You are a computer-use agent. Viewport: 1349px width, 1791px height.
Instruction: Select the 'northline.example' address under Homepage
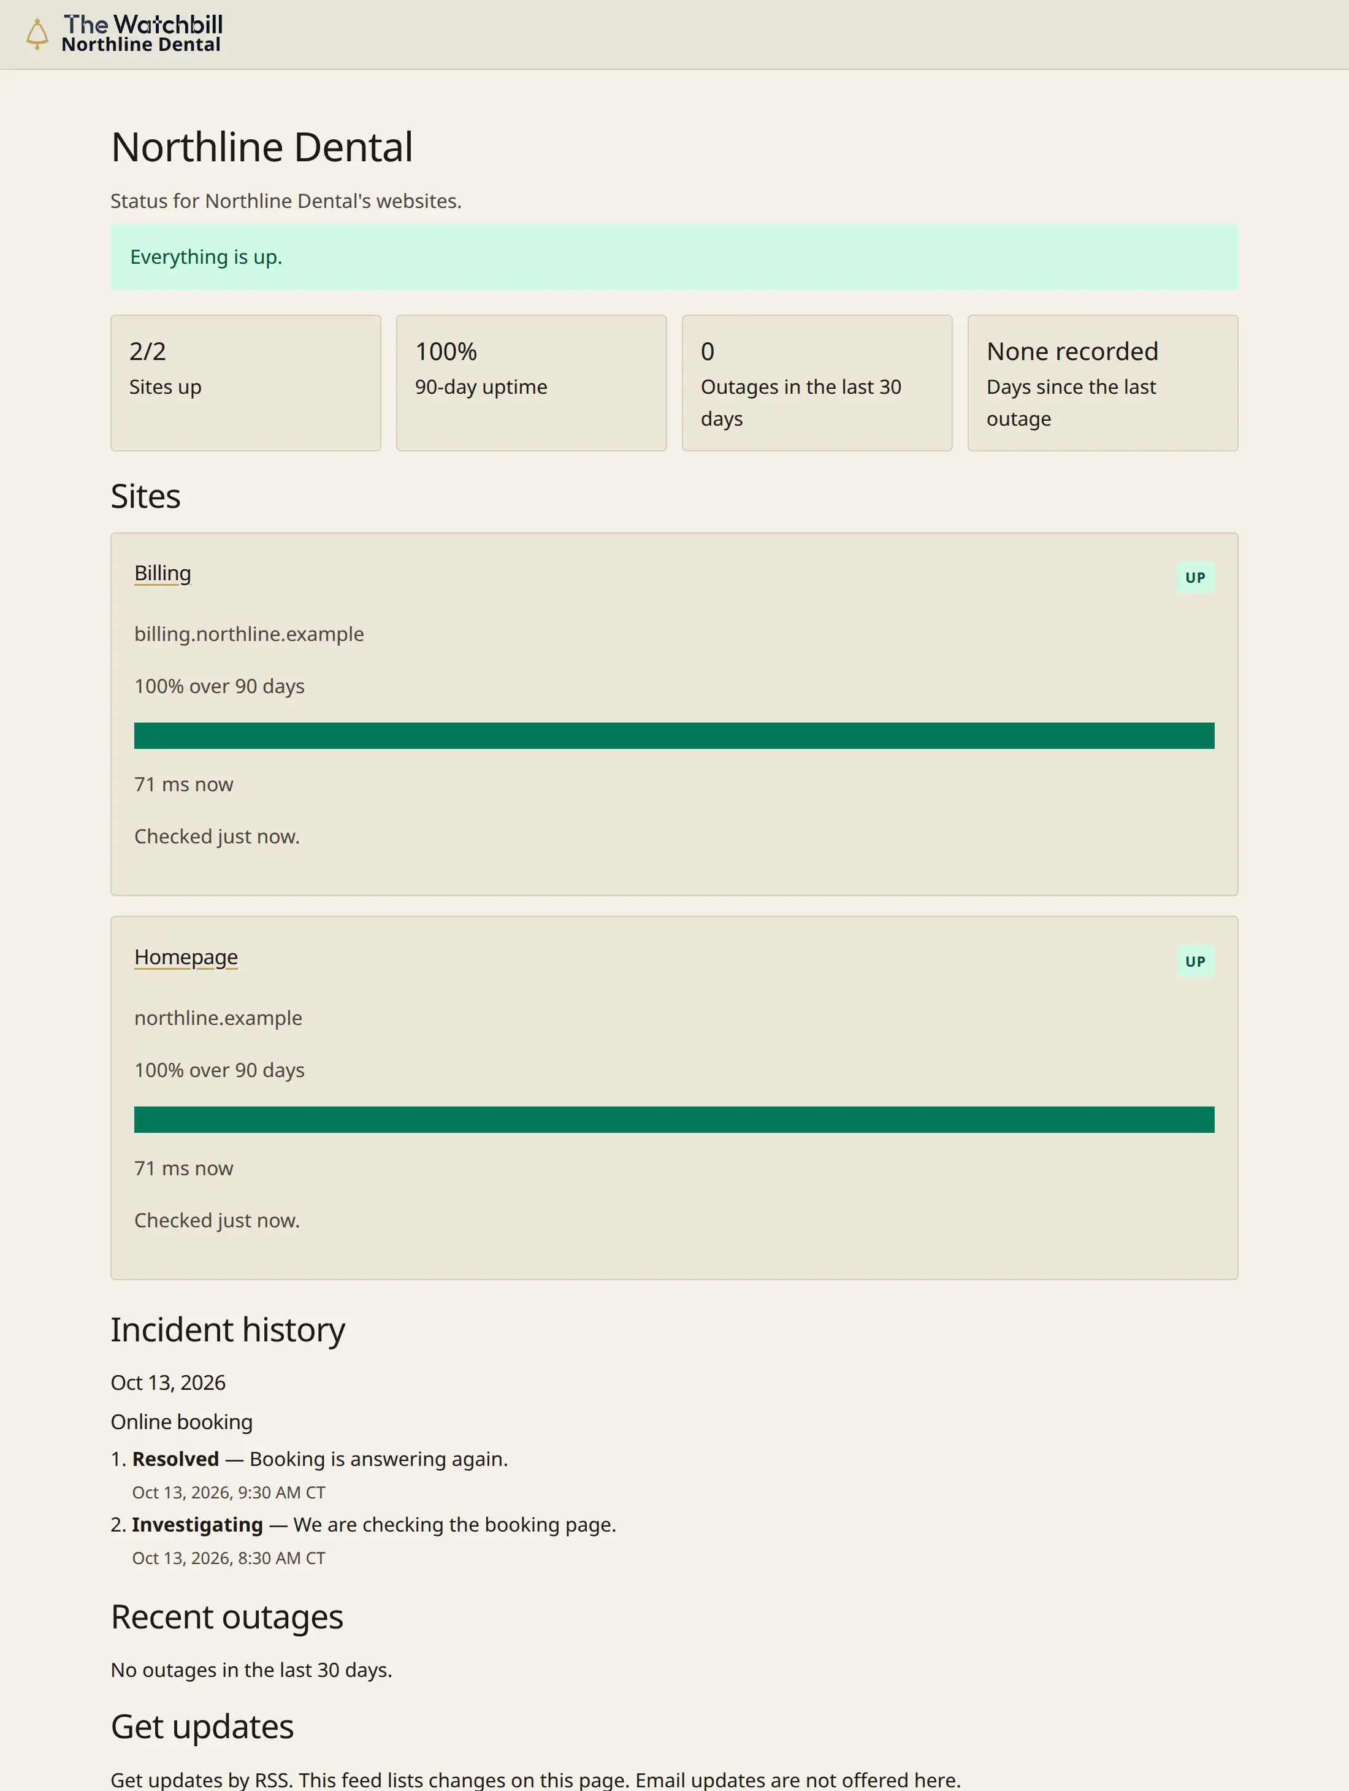pyautogui.click(x=218, y=1018)
